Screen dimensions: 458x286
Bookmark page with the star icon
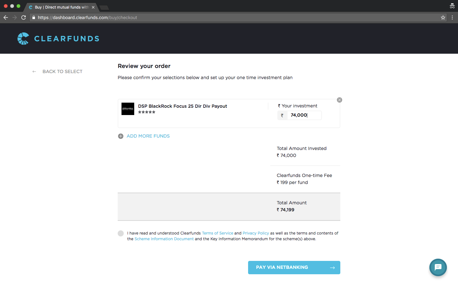pyautogui.click(x=443, y=17)
